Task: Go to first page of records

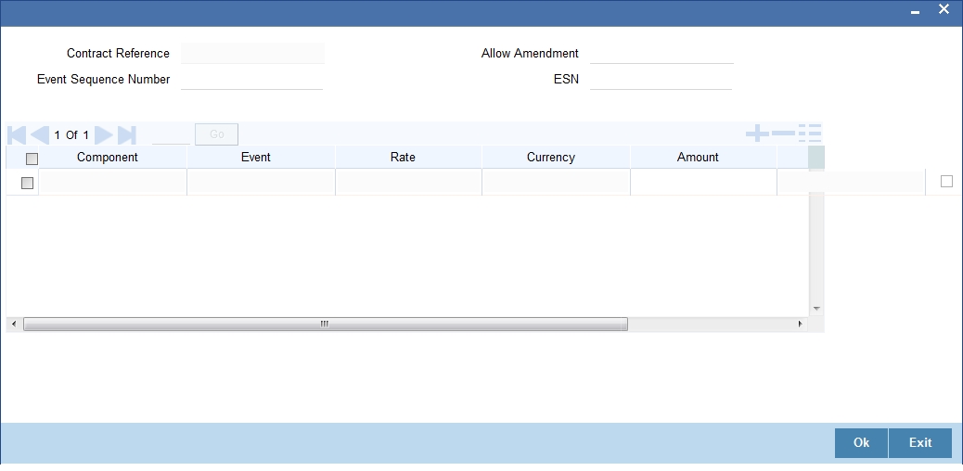Action: pyautogui.click(x=18, y=135)
